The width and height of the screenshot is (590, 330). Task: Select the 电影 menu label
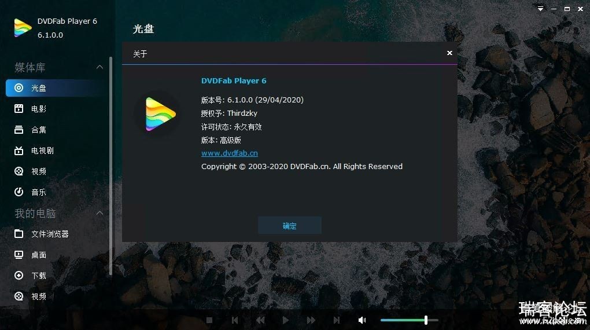point(39,109)
